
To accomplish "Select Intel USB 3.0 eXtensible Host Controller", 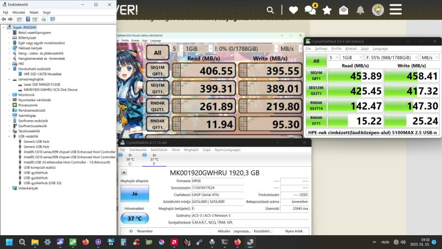I will pos(67,162).
